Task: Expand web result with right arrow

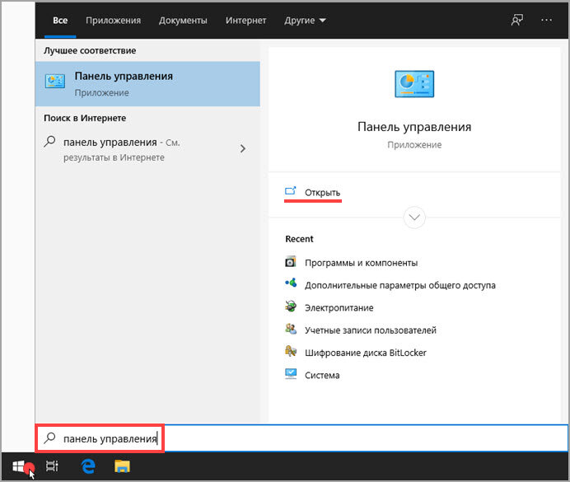Action: coord(243,148)
